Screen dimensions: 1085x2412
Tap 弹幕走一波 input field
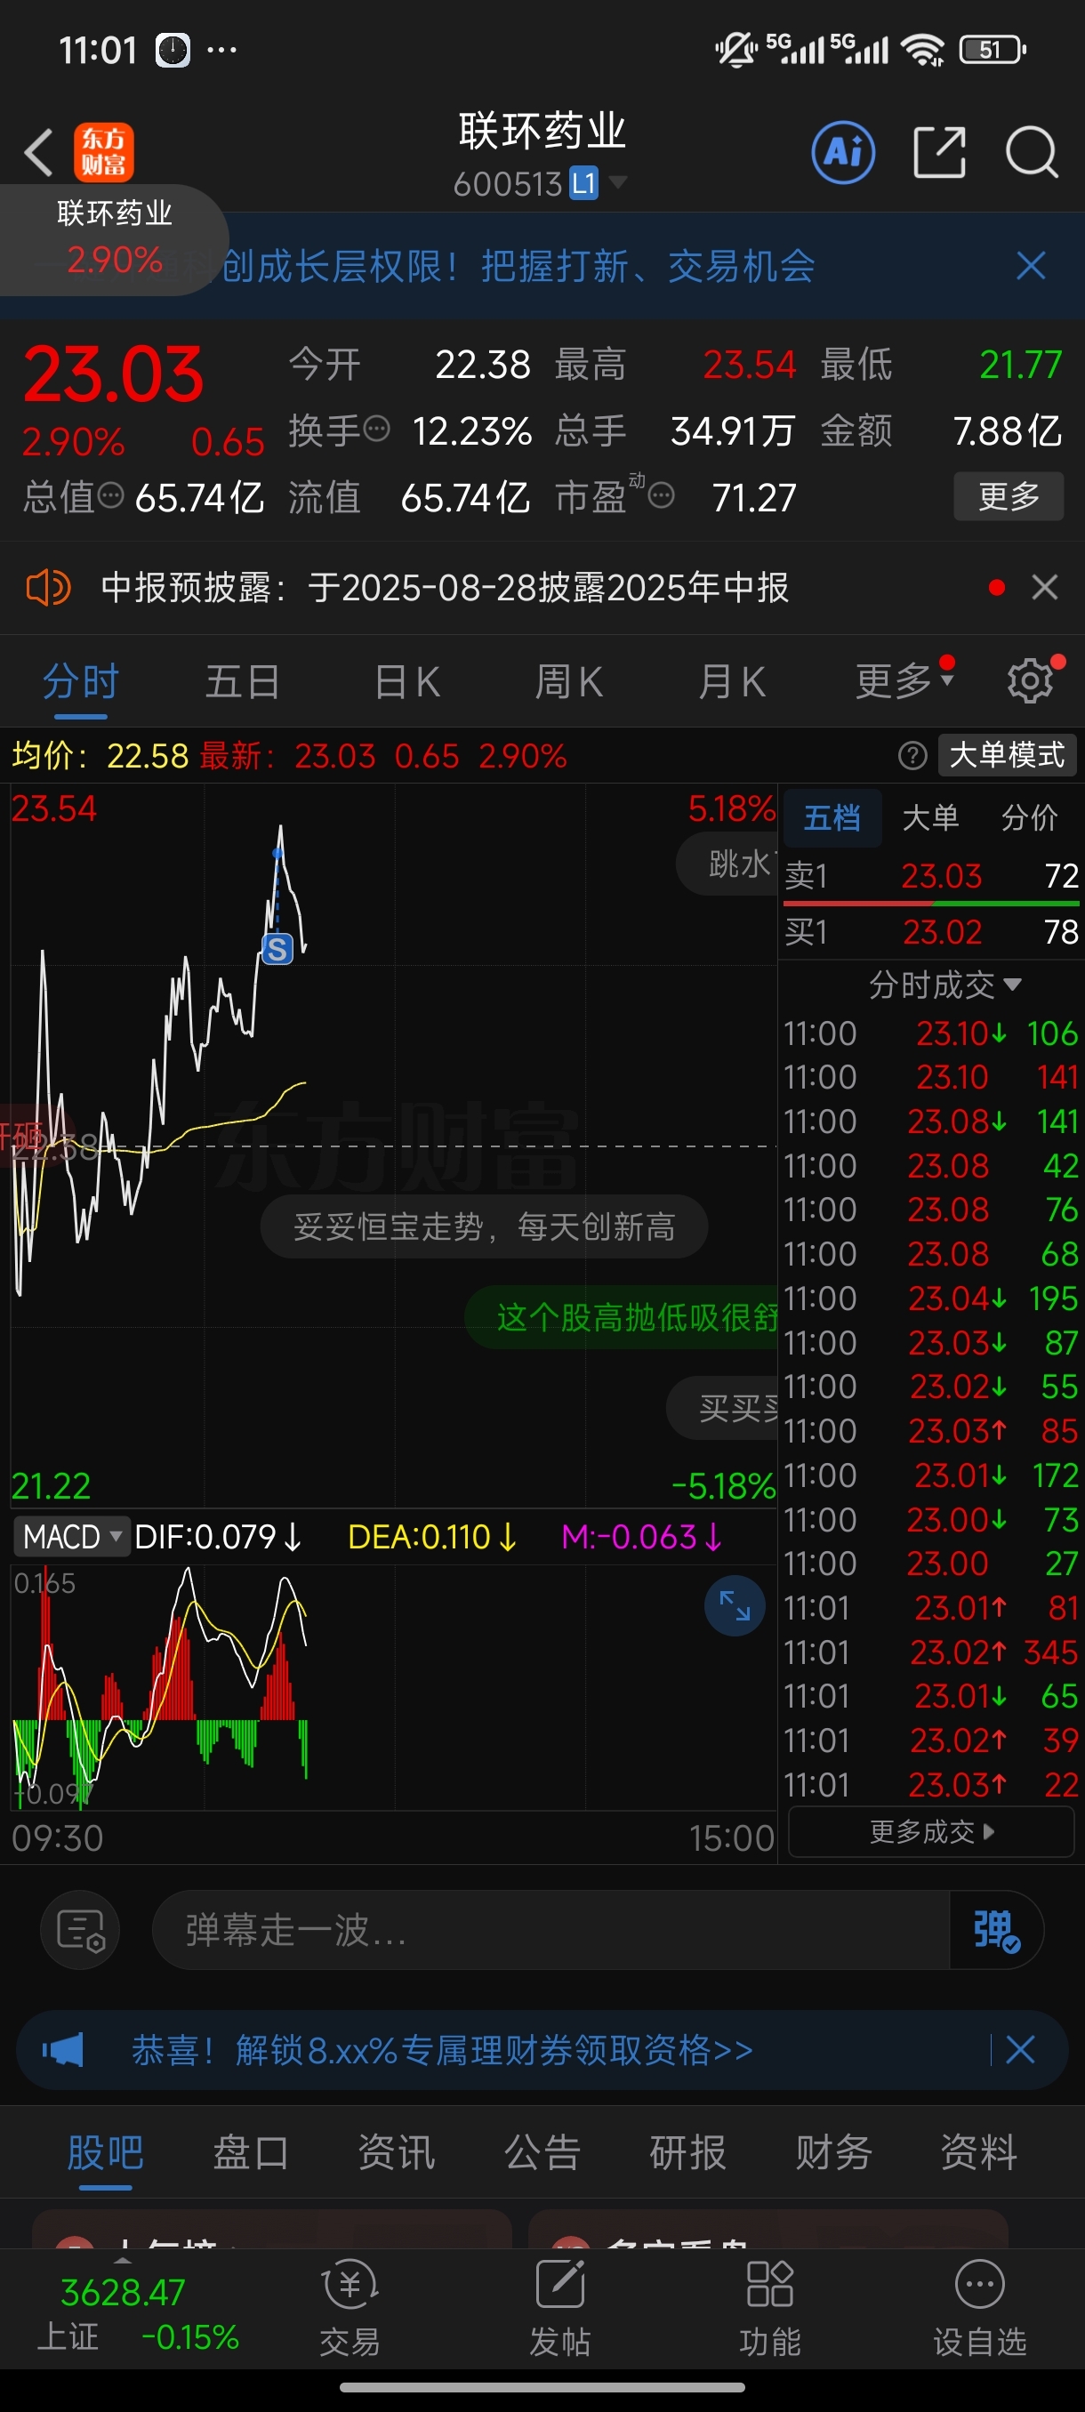(551, 1930)
